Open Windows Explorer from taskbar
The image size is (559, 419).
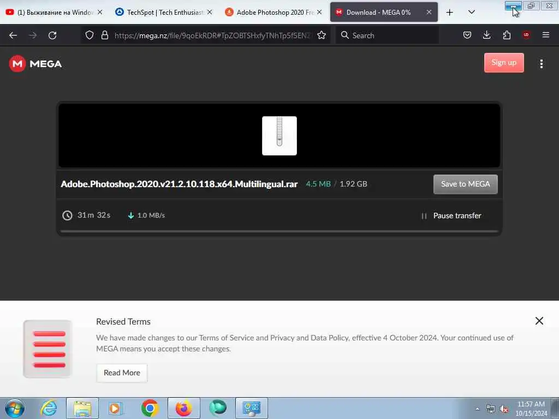(82, 408)
